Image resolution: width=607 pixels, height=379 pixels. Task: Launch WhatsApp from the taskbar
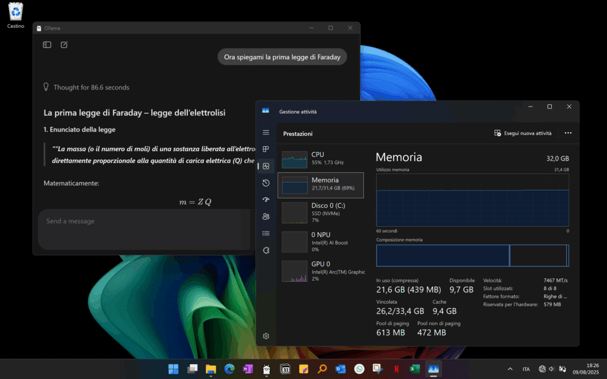click(359, 368)
